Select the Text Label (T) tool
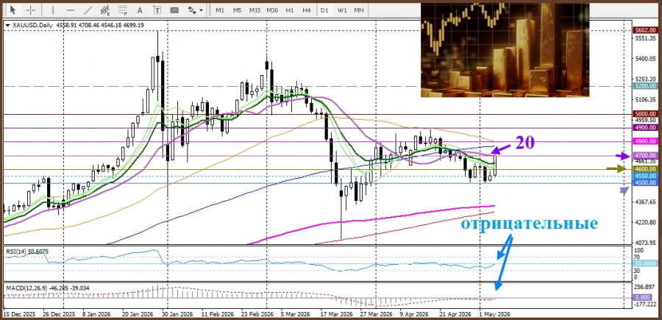Viewport: 662px width, 320px height. 157,10
